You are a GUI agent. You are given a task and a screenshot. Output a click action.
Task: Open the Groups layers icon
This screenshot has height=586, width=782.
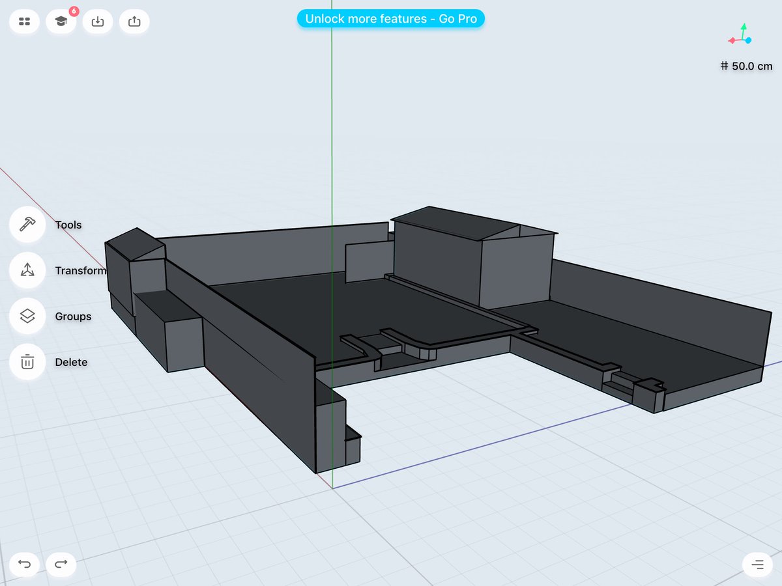click(x=27, y=316)
